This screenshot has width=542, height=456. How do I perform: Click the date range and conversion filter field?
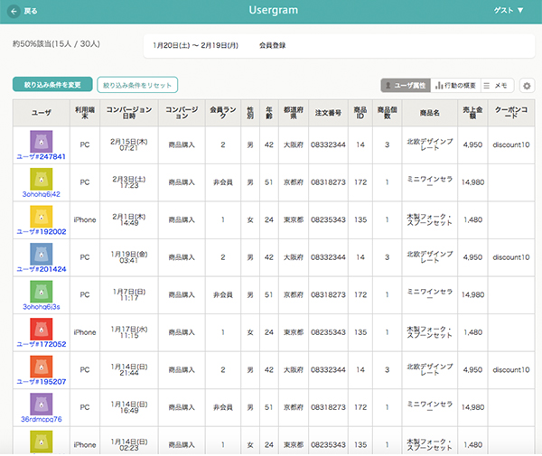coord(339,45)
